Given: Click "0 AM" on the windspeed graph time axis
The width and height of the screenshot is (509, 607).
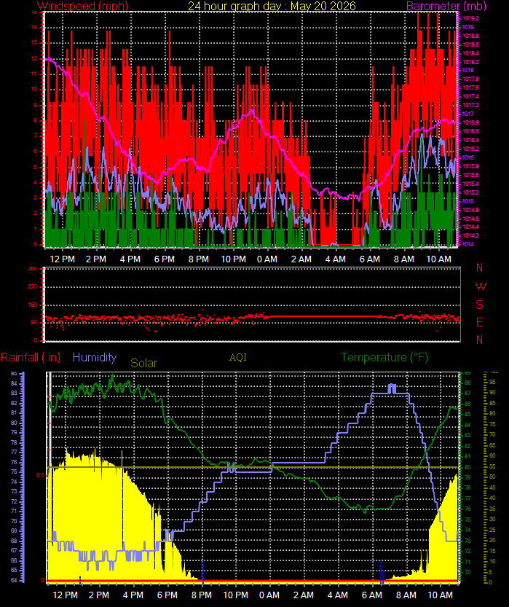Looking at the screenshot, I should coord(267,259).
